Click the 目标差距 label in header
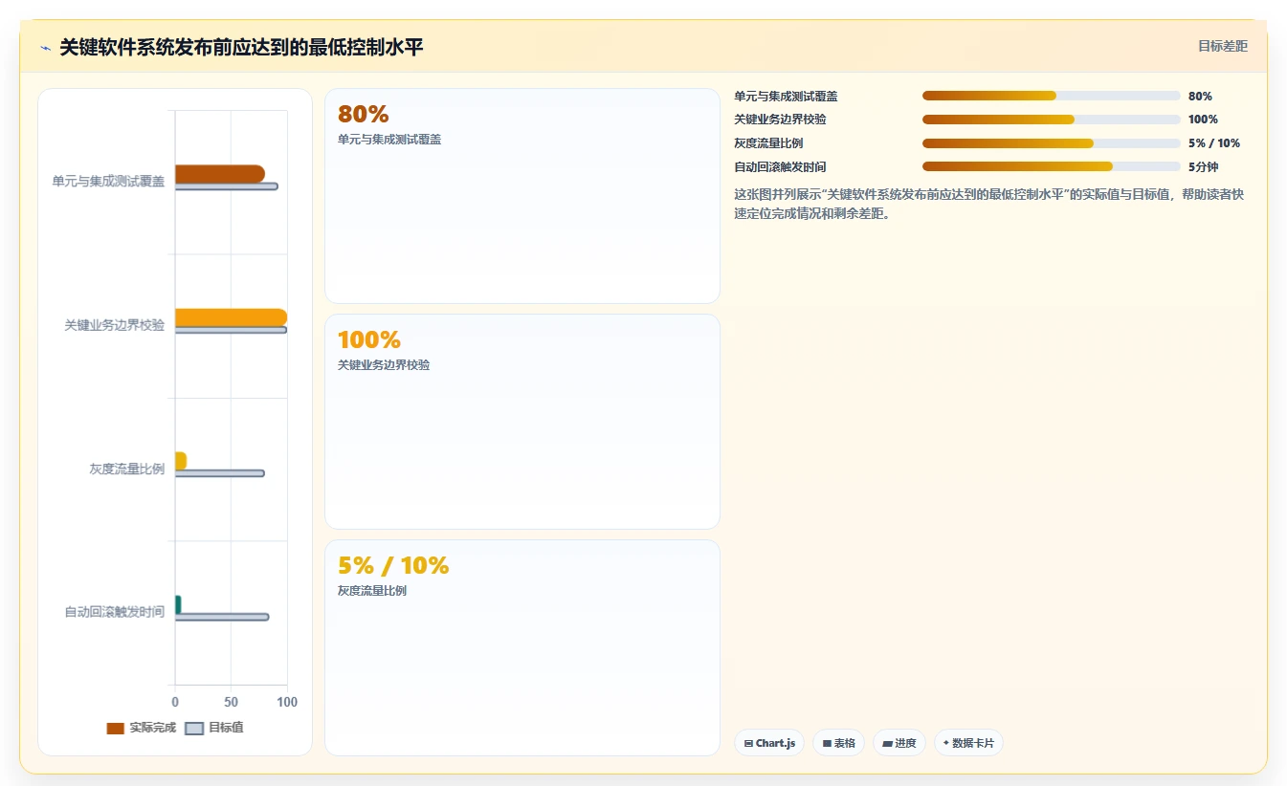The height and width of the screenshot is (786, 1287). point(1223,46)
